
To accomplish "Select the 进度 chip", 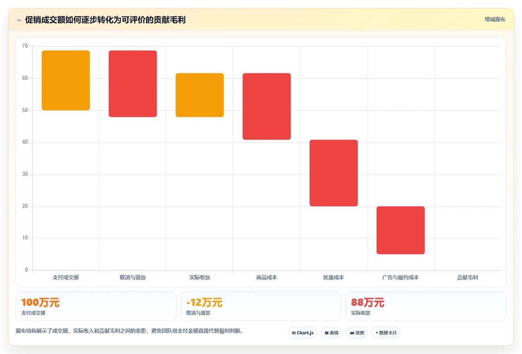I will 357,333.
